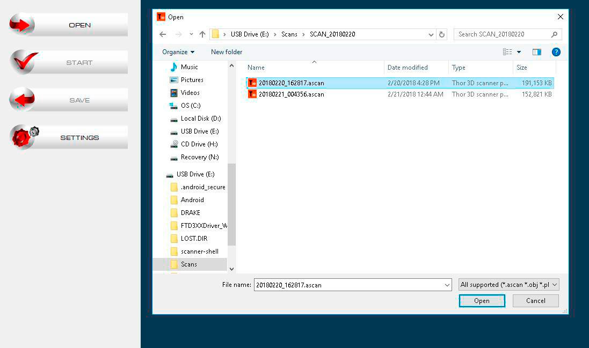This screenshot has width=589, height=348.
Task: Cancel the Open dialog
Action: (536, 301)
